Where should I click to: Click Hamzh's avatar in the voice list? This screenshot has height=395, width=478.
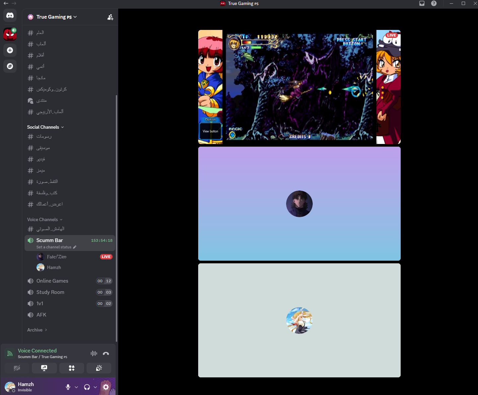tap(40, 267)
